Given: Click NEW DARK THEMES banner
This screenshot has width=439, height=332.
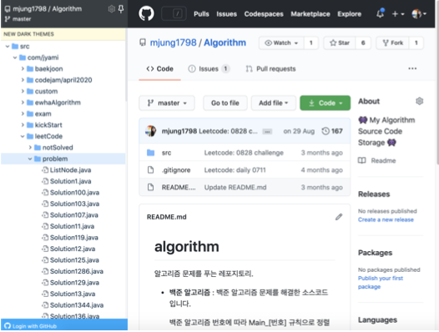Looking at the screenshot, I should 63,34.
